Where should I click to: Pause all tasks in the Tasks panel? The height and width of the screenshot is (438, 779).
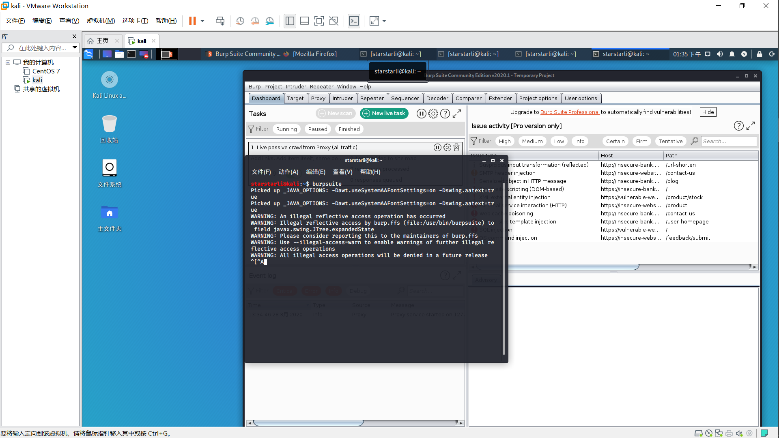421,114
